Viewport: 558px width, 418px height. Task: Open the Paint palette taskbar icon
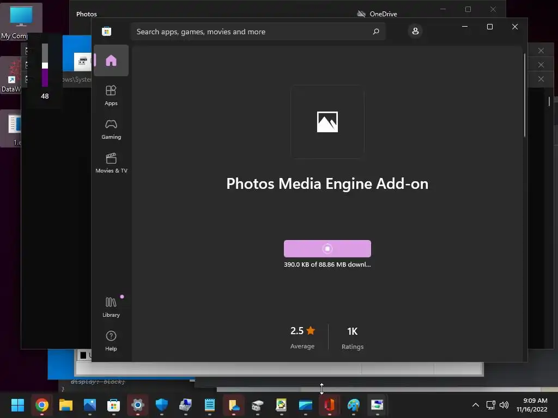(x=353, y=405)
